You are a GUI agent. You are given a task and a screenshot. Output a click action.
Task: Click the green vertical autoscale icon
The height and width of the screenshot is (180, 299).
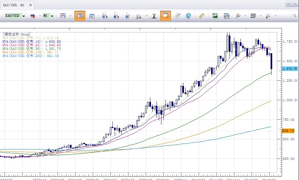154,16
